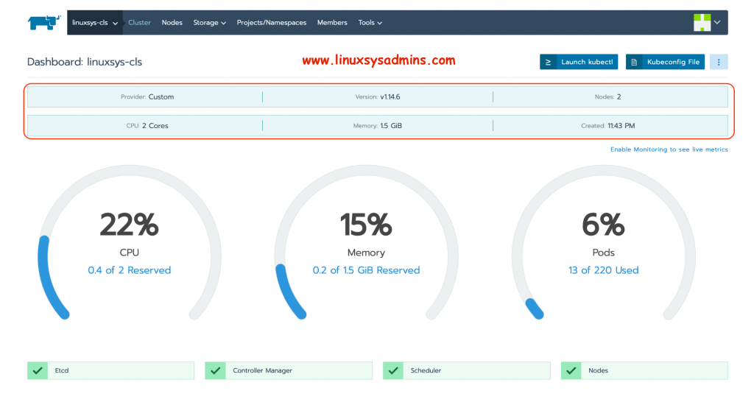Click the Pods 6% gauge
Screen dimensions: 754x405
point(603,243)
